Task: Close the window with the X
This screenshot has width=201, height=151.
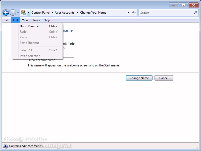Action: (x=193, y=5)
